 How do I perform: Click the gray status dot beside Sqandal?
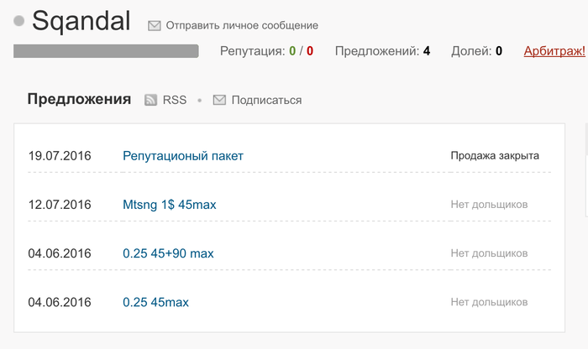pyautogui.click(x=20, y=21)
